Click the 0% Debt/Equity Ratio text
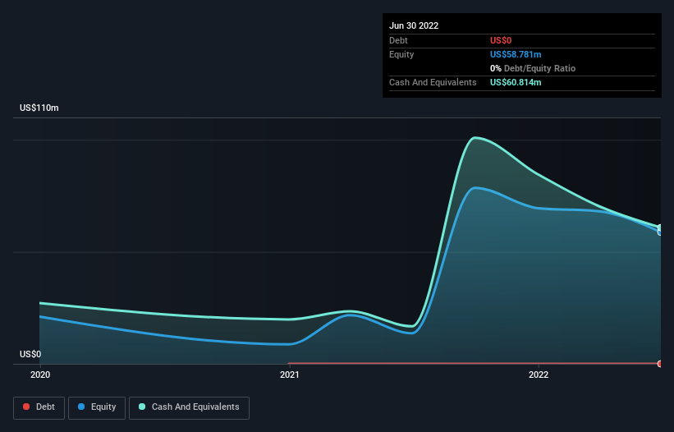The width and height of the screenshot is (674, 432). pos(533,68)
